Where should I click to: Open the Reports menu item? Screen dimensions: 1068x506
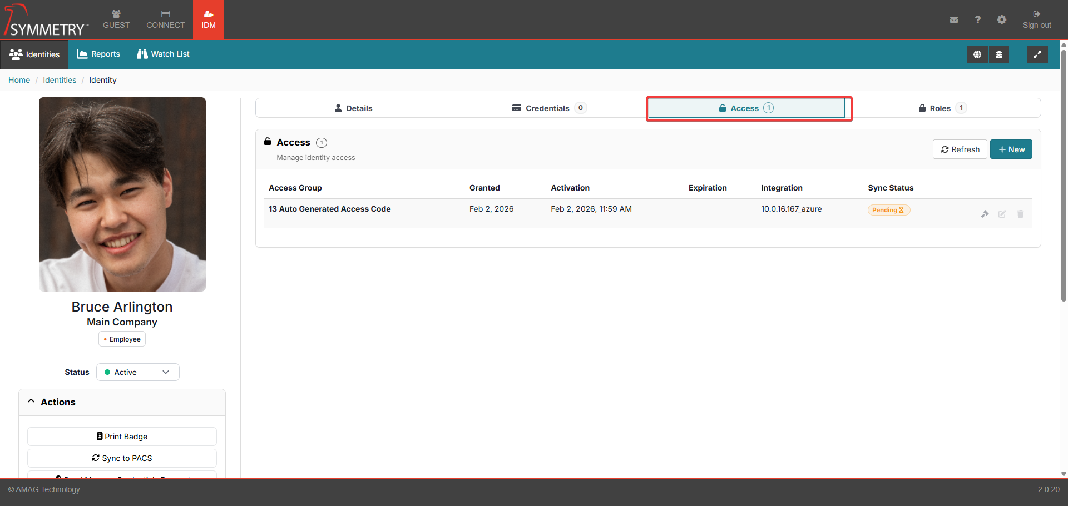coord(98,54)
